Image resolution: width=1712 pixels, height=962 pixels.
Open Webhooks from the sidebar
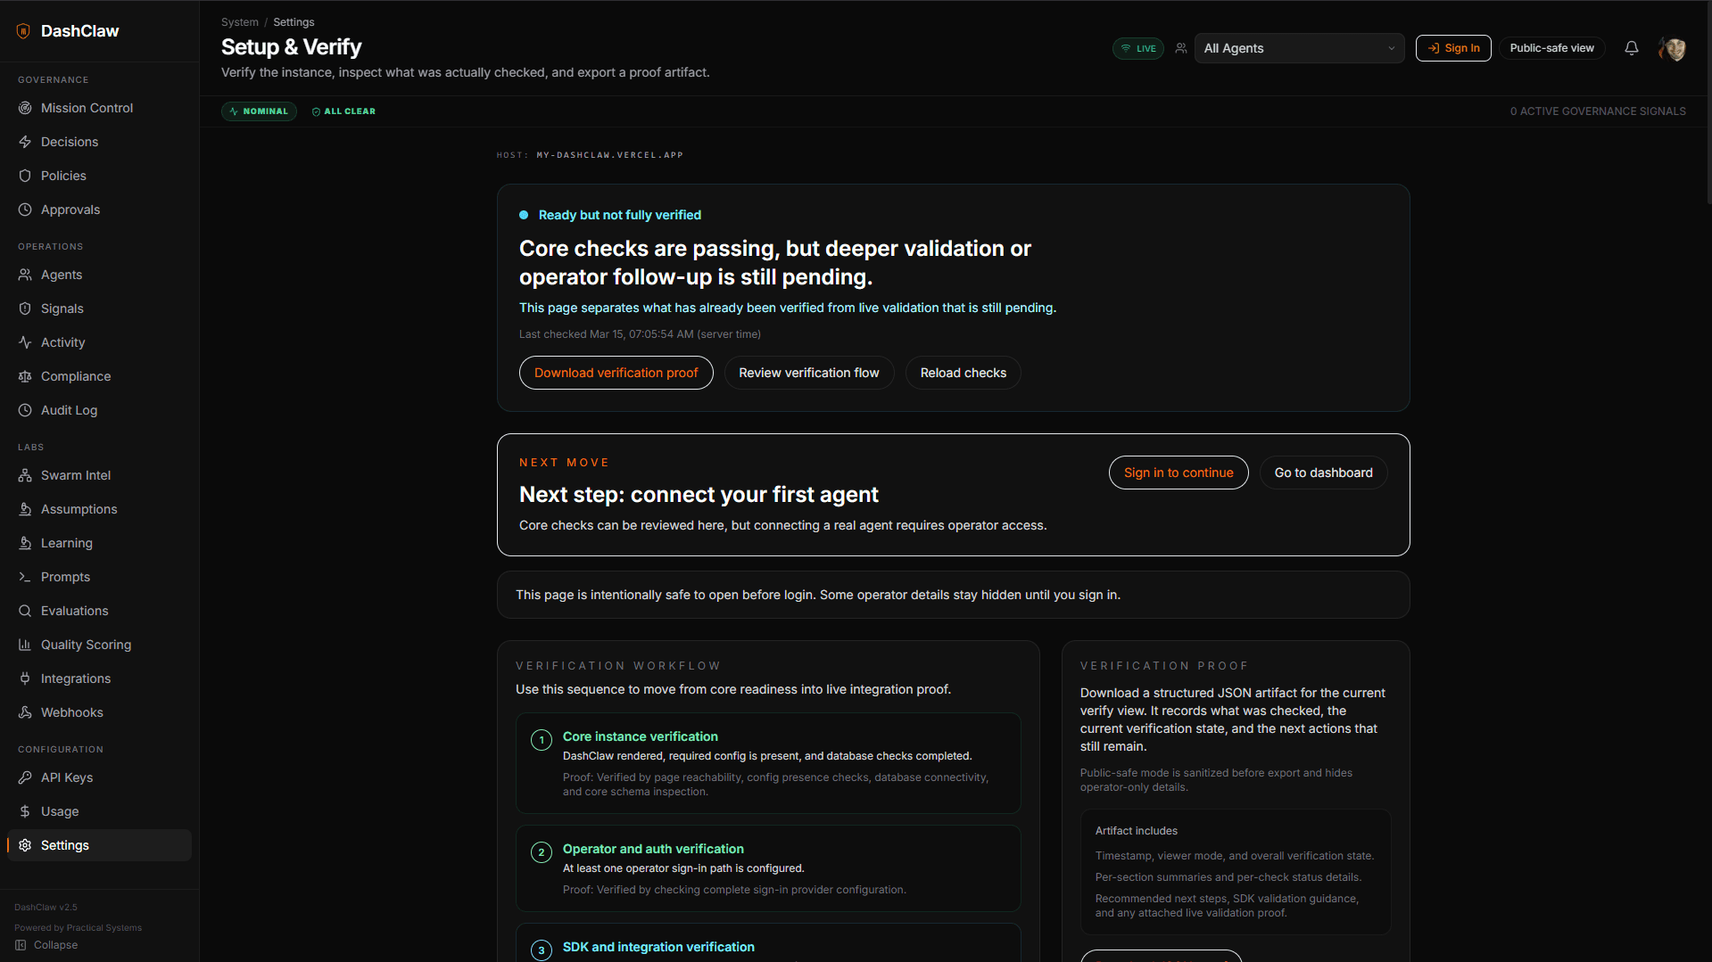click(70, 712)
